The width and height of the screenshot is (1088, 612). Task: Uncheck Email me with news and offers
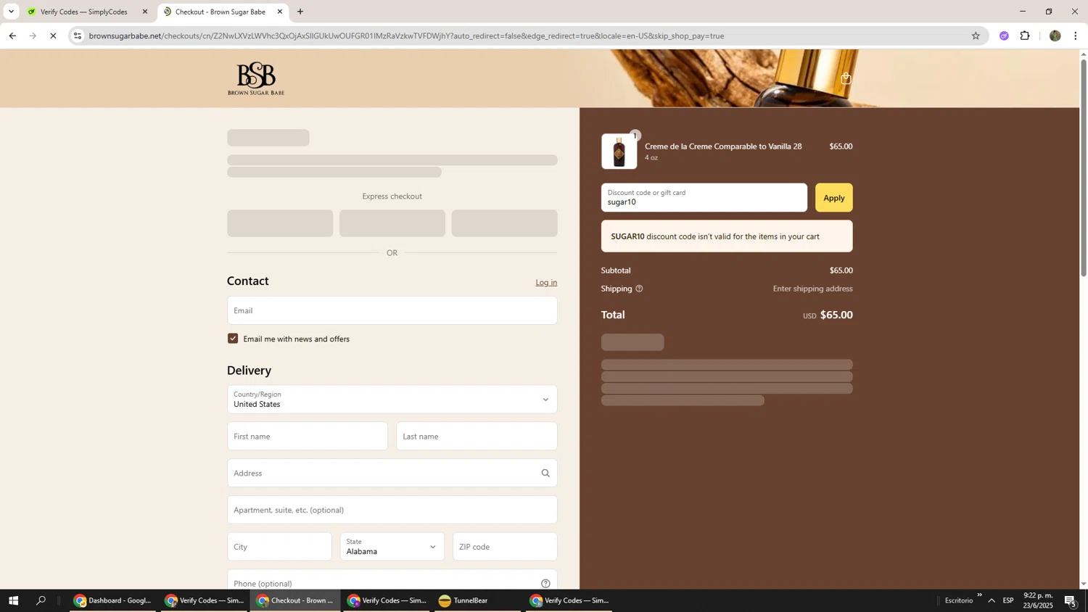233,339
